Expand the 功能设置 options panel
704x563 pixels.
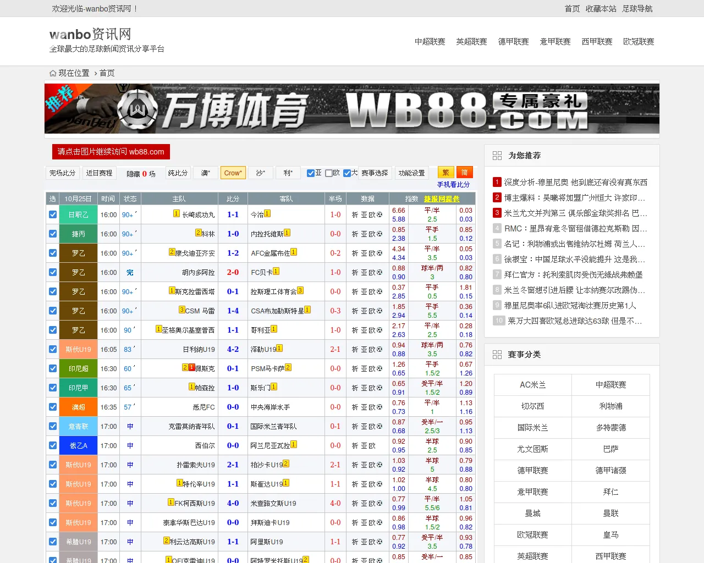pyautogui.click(x=411, y=173)
